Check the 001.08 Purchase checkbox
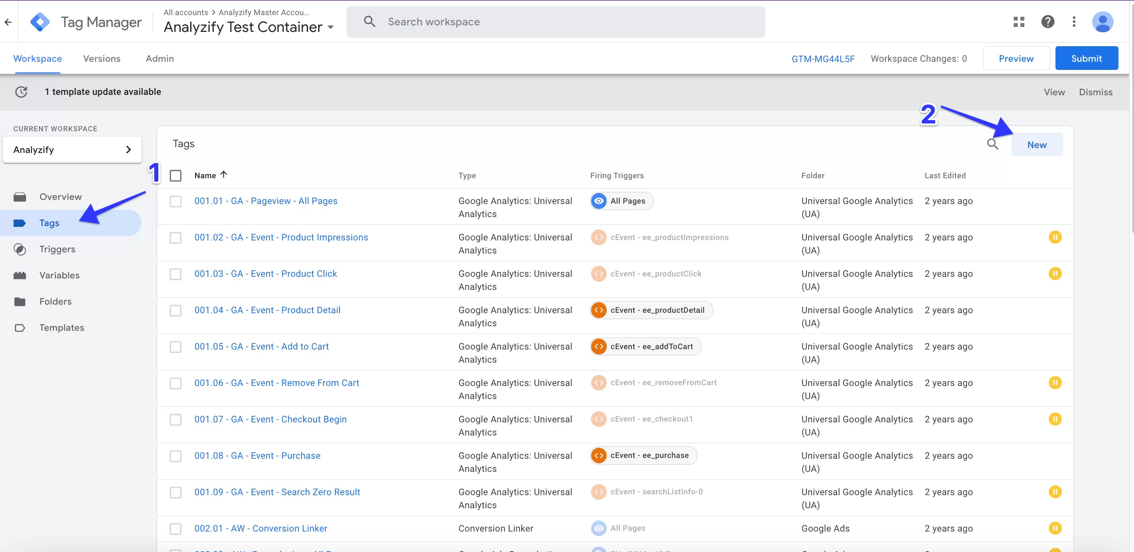Viewport: 1134px width, 552px height. pyautogui.click(x=175, y=457)
